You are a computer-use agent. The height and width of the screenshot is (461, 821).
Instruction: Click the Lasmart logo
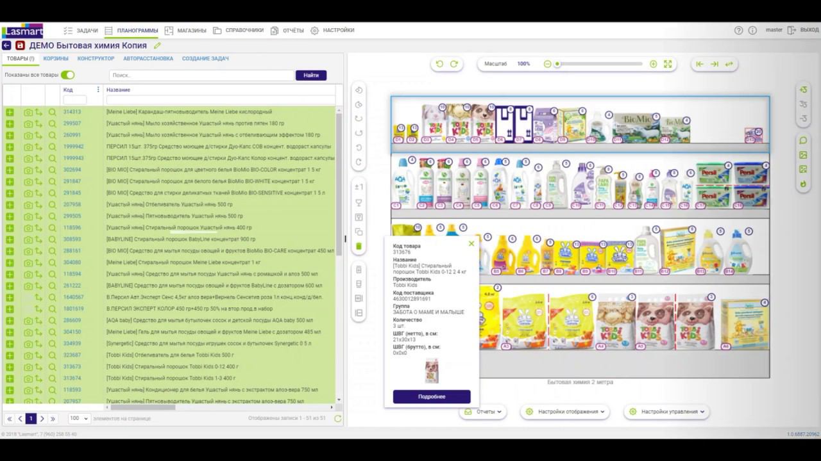[x=22, y=31]
